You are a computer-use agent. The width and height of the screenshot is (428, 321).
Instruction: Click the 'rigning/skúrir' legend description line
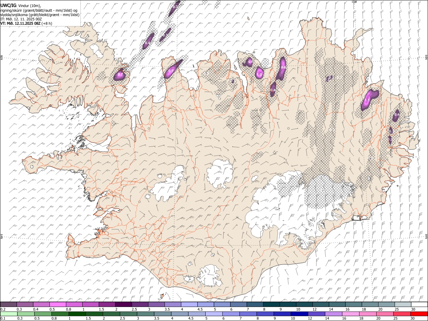(x=39, y=10)
